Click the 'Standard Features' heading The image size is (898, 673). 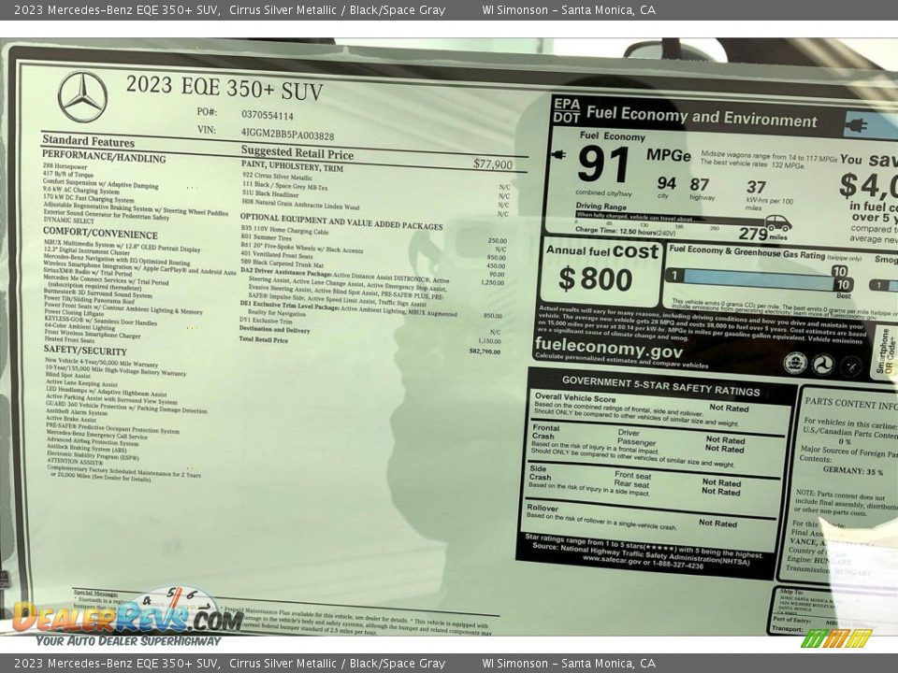[x=88, y=141]
